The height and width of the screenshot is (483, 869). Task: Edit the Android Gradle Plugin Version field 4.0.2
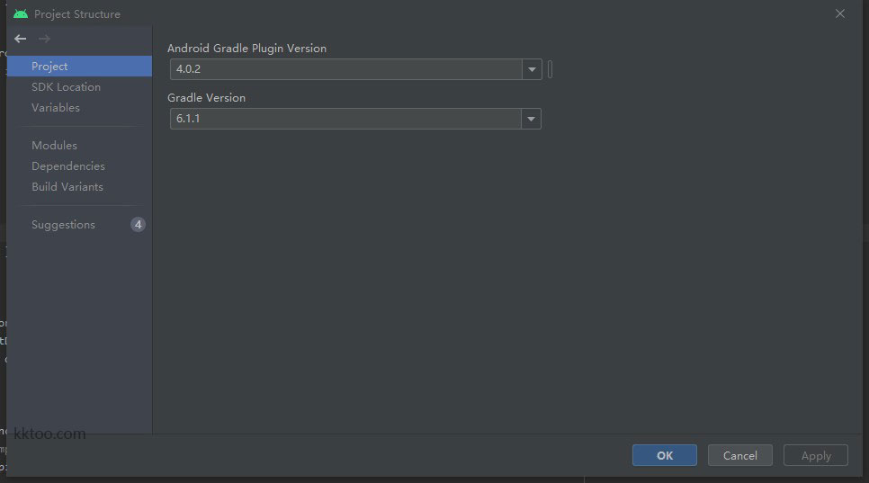point(345,69)
